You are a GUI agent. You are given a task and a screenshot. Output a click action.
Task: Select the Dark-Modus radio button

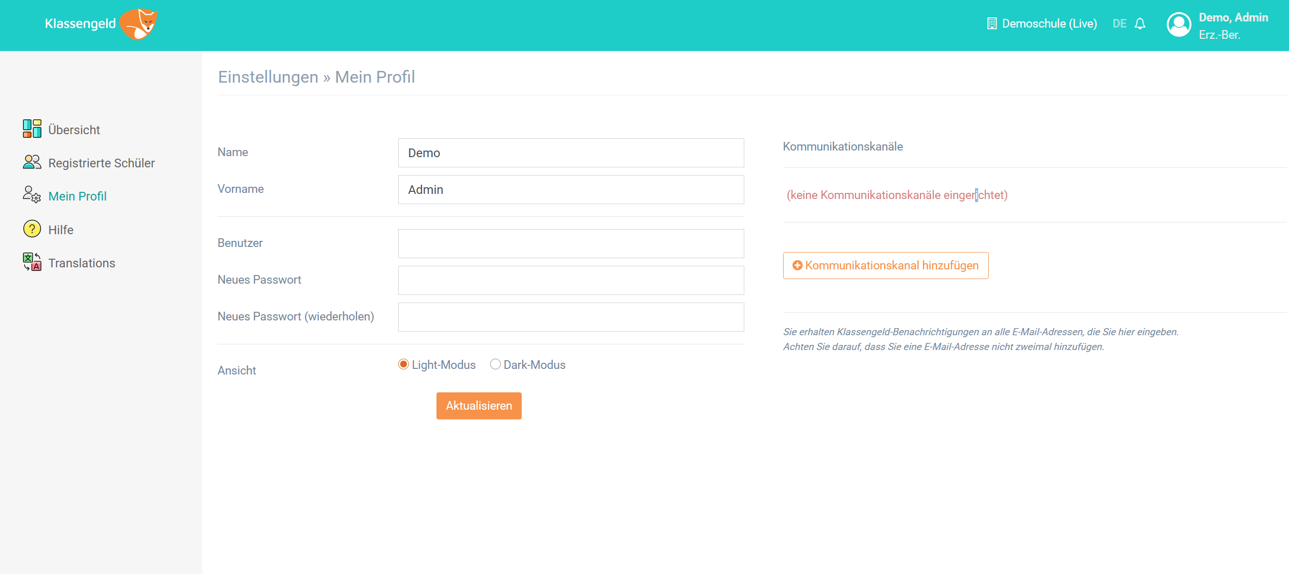pyautogui.click(x=495, y=364)
